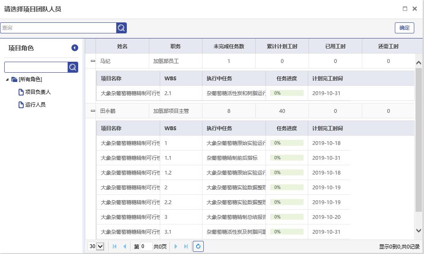Go to the previous page

tap(124, 246)
